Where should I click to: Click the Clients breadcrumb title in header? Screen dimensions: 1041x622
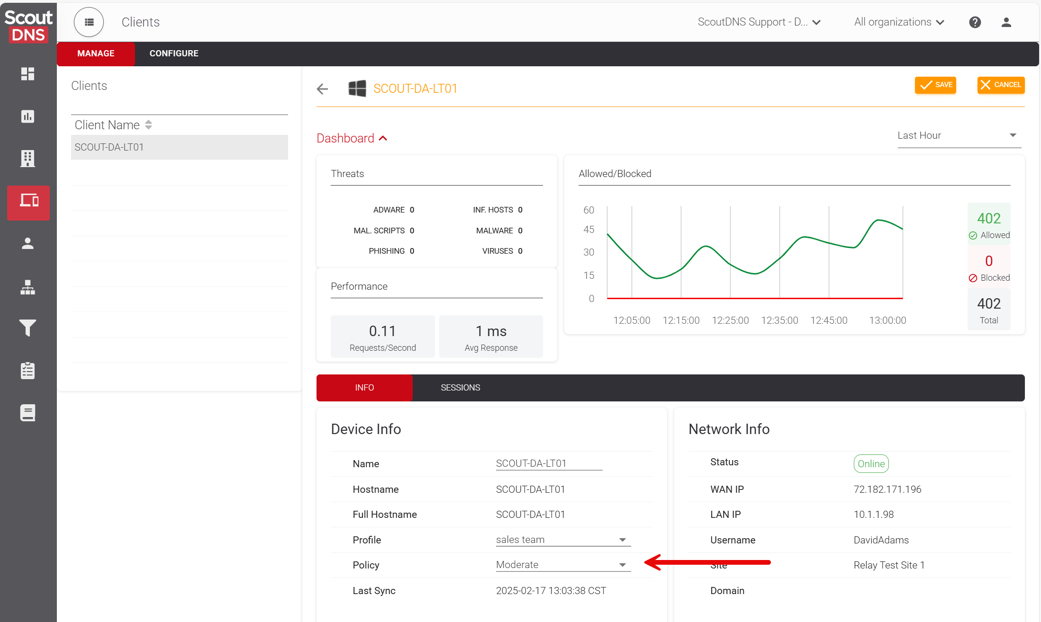[x=141, y=22]
